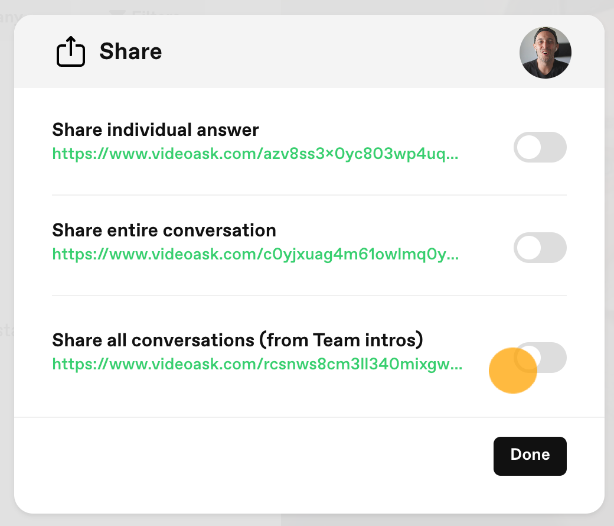The width and height of the screenshot is (614, 526).
Task: Click the Done button
Action: coord(530,456)
